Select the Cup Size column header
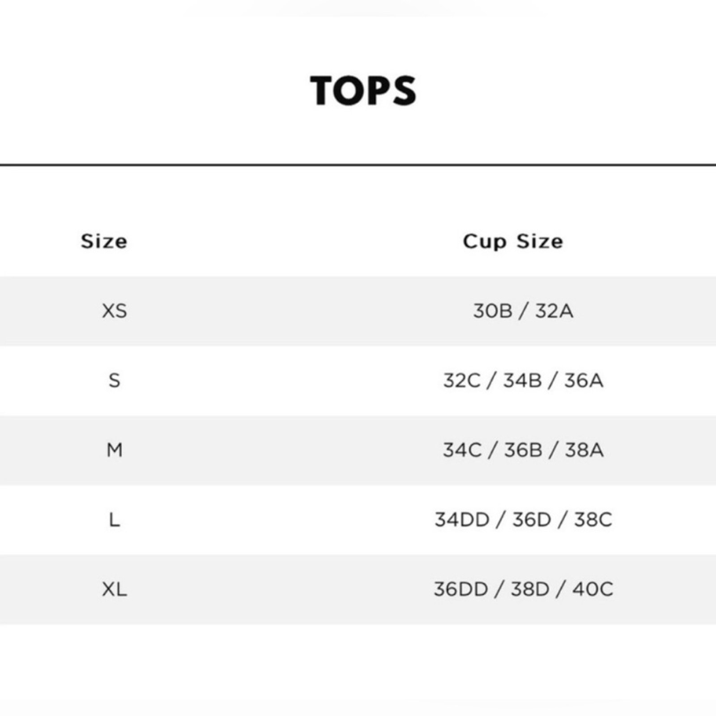This screenshot has width=716, height=716. pos(513,242)
